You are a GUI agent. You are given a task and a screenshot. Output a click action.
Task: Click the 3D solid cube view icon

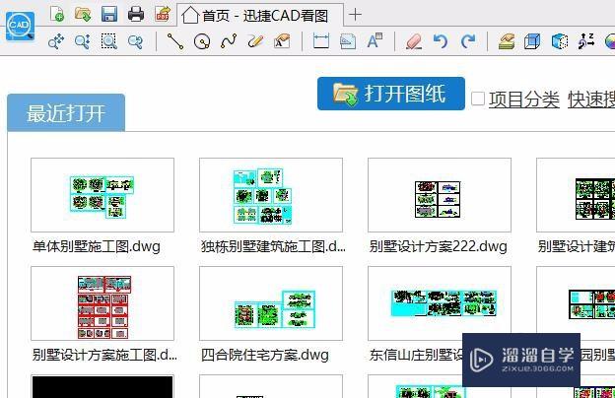click(560, 41)
